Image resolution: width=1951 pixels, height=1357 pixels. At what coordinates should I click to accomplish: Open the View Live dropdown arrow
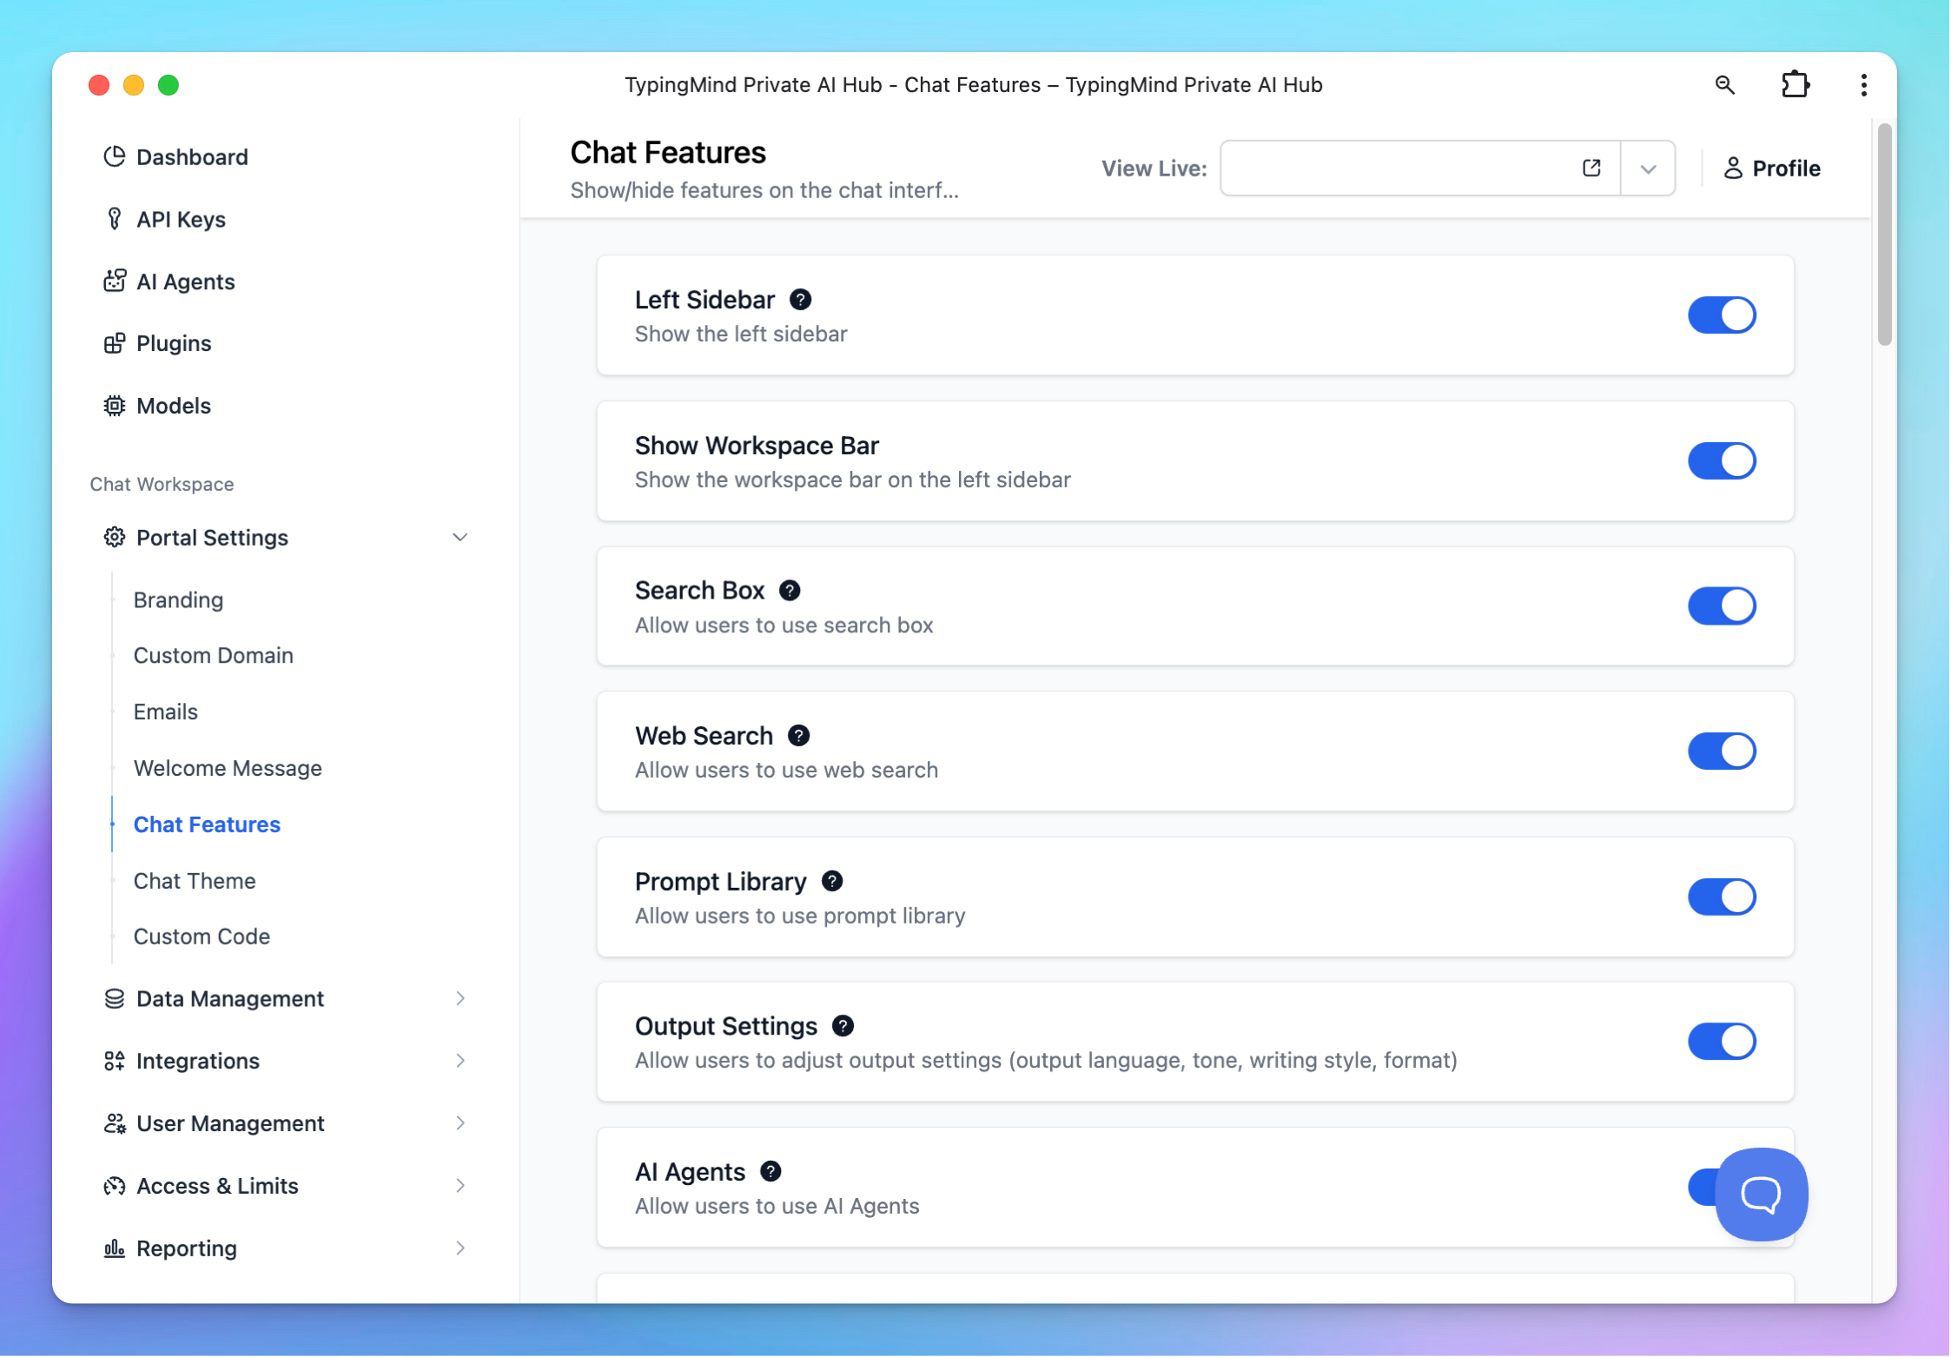pos(1648,168)
